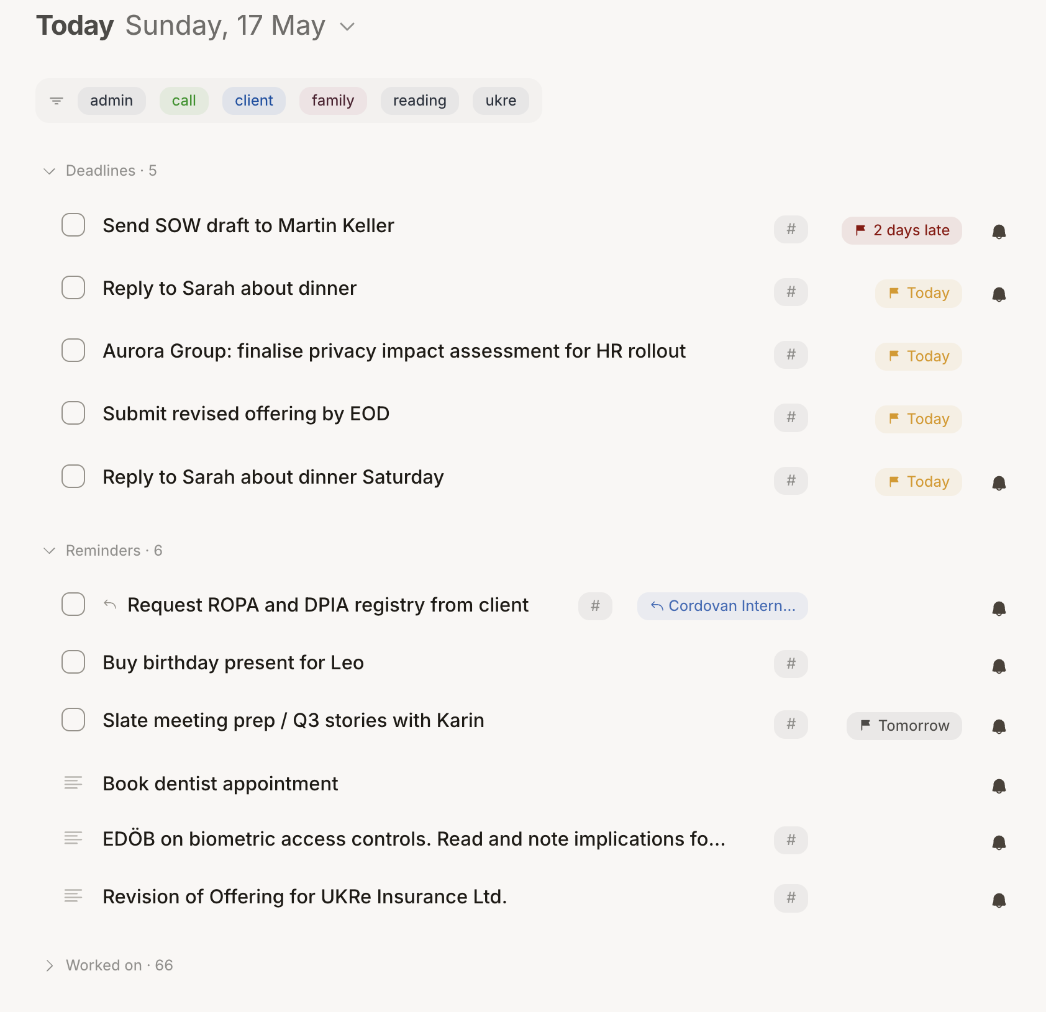This screenshot has height=1012, width=1046.
Task: Open date dropdown next to Sunday, 17 May
Action: 347,27
